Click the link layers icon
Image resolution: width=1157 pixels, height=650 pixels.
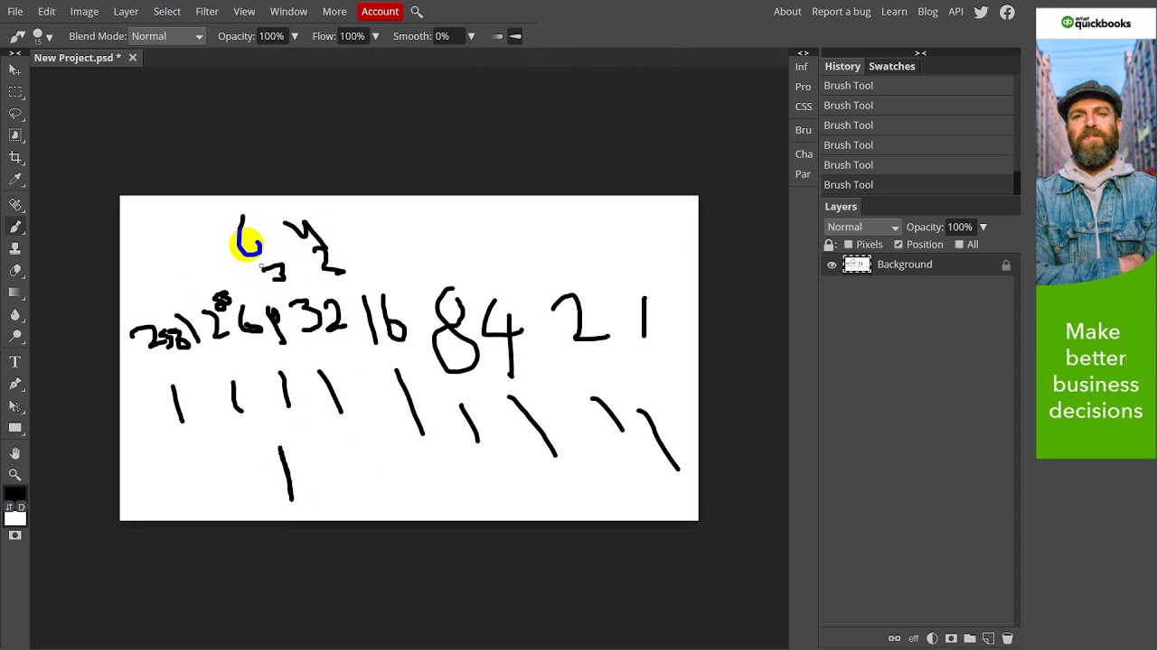[894, 638]
